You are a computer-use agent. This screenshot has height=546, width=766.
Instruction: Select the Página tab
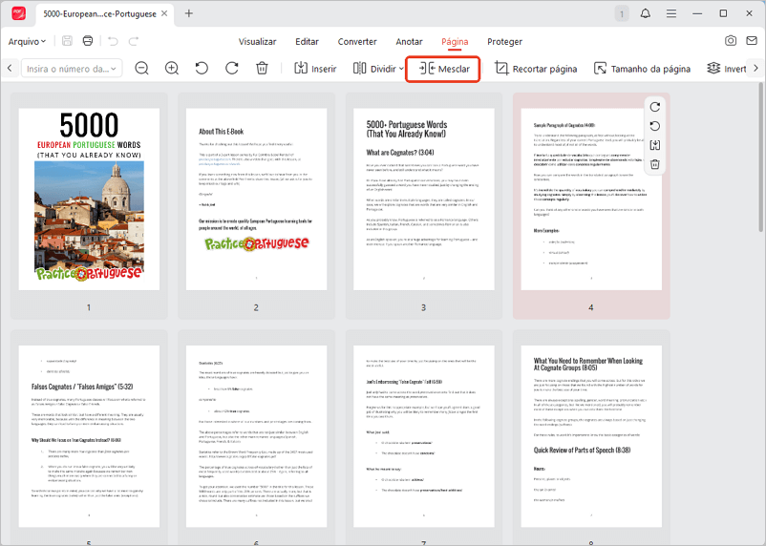[455, 41]
